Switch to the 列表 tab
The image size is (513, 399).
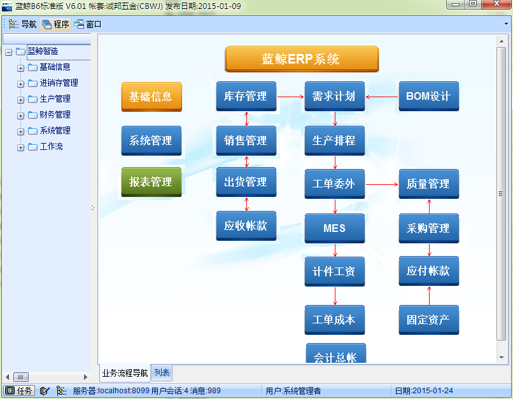point(162,372)
